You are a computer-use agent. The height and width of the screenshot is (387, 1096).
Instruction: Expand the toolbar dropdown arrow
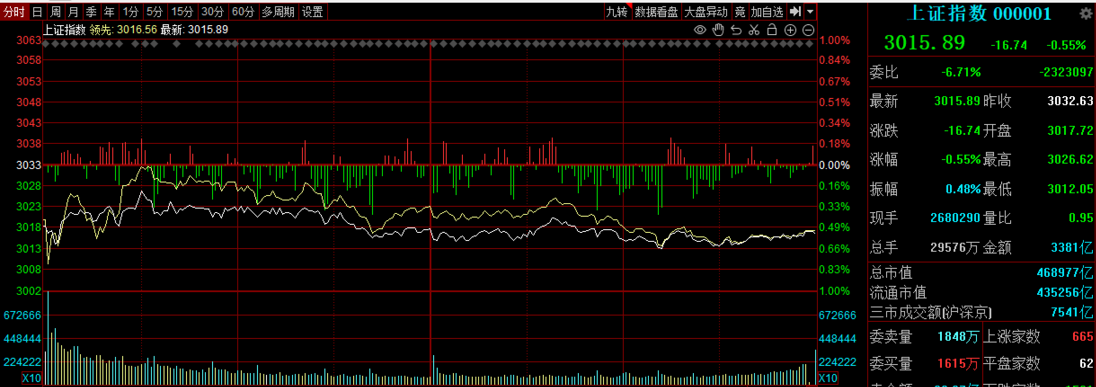[810, 12]
